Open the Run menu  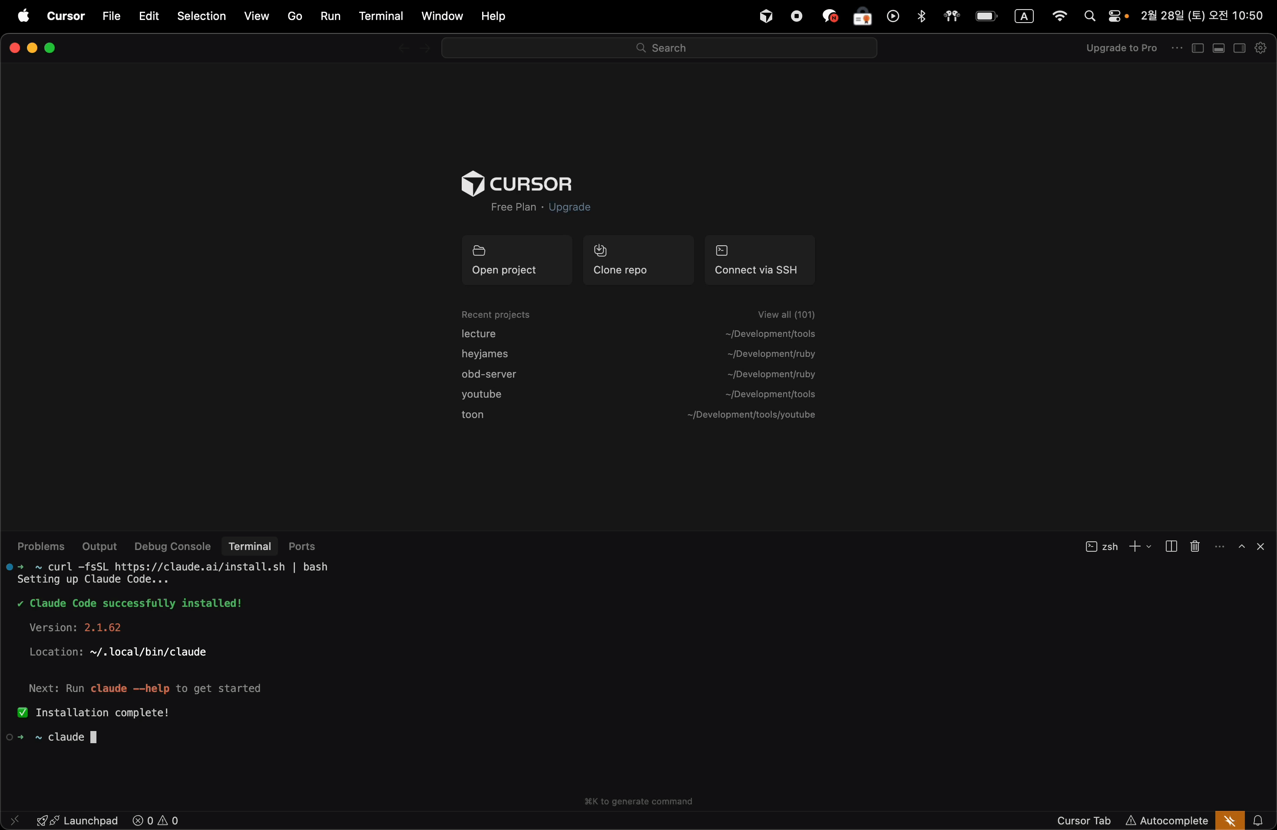[330, 16]
